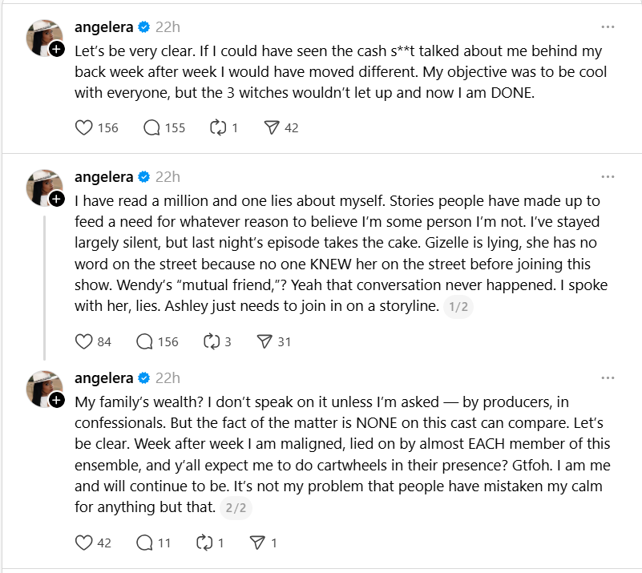
Task: Repost the second post showing 3 reposts
Action: click(212, 341)
